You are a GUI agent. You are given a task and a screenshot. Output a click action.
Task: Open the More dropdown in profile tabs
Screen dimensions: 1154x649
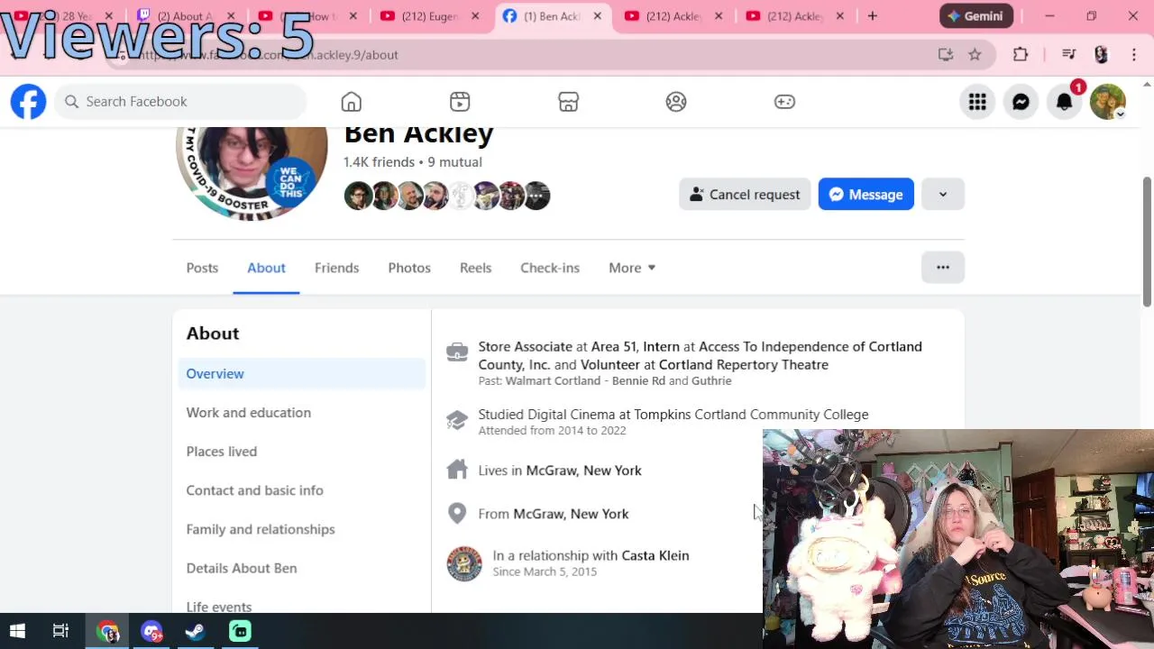tap(632, 268)
